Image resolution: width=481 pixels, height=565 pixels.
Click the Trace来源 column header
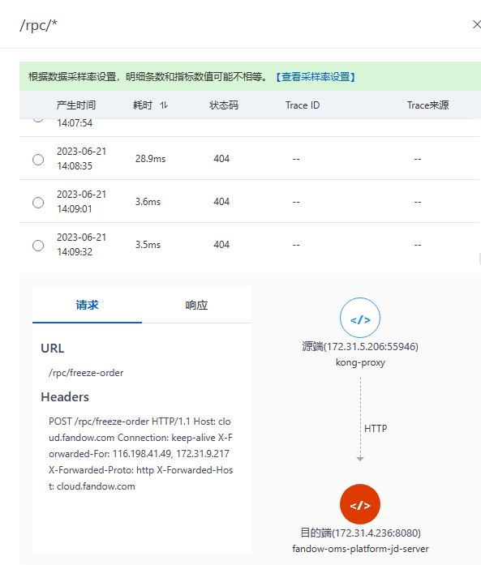tap(428, 105)
